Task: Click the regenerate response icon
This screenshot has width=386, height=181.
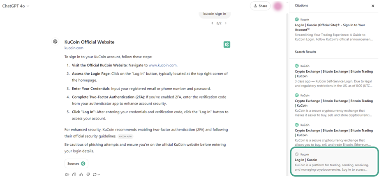Action: click(x=95, y=174)
